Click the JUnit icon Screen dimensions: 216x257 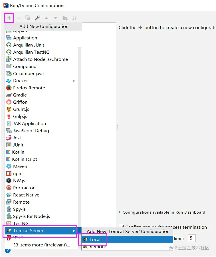coord(9,145)
